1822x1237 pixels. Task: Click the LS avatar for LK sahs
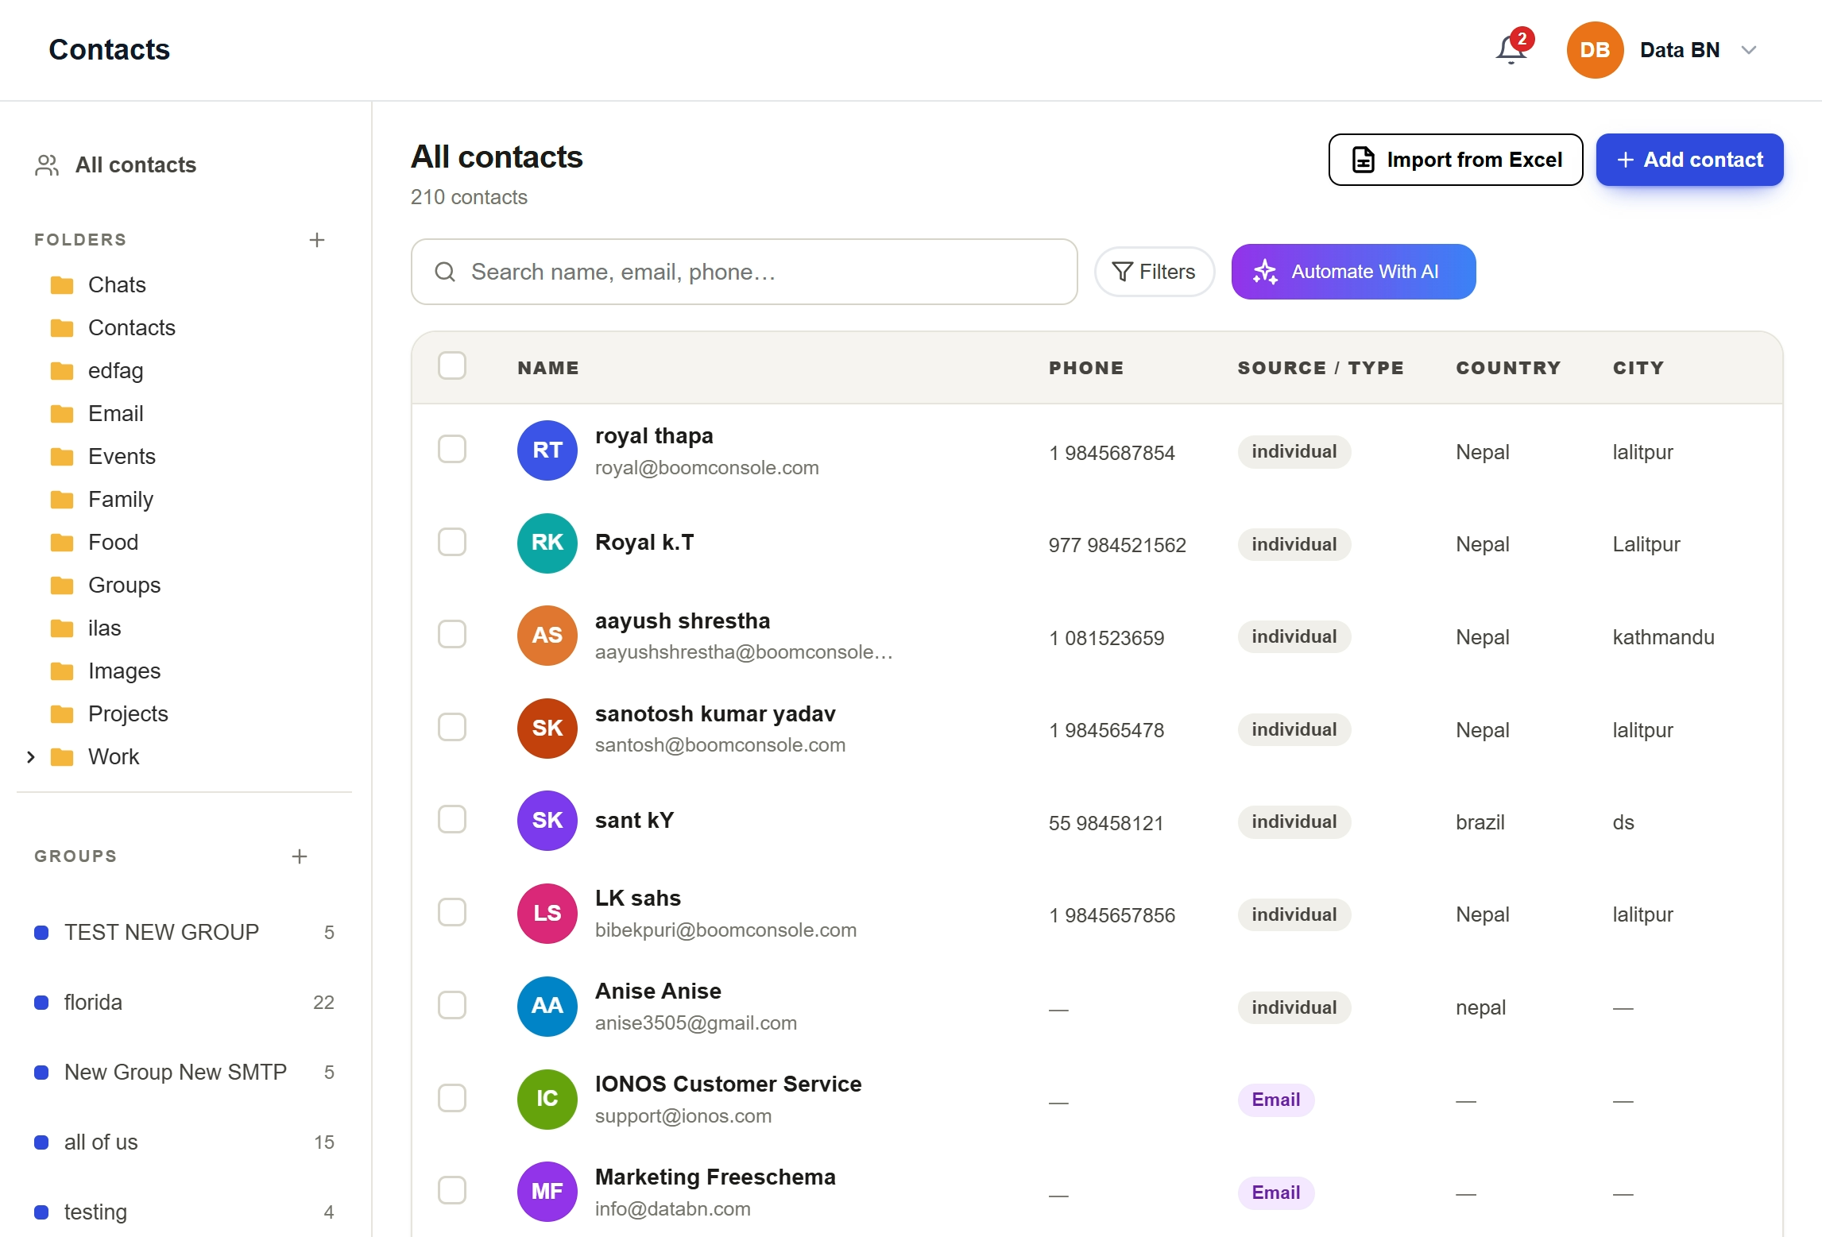pyautogui.click(x=547, y=914)
